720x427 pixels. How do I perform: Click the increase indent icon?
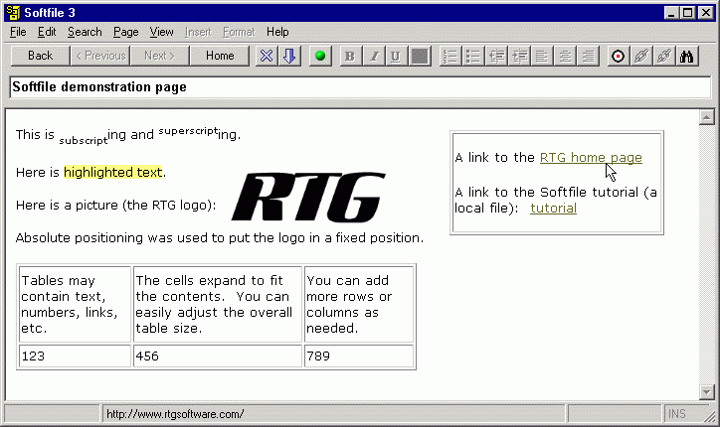pyautogui.click(x=519, y=56)
